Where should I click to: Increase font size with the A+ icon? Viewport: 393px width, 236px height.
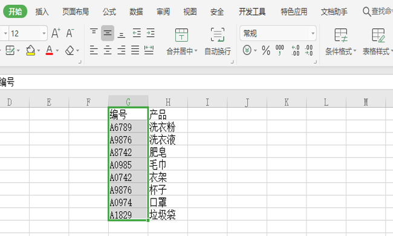56,33
